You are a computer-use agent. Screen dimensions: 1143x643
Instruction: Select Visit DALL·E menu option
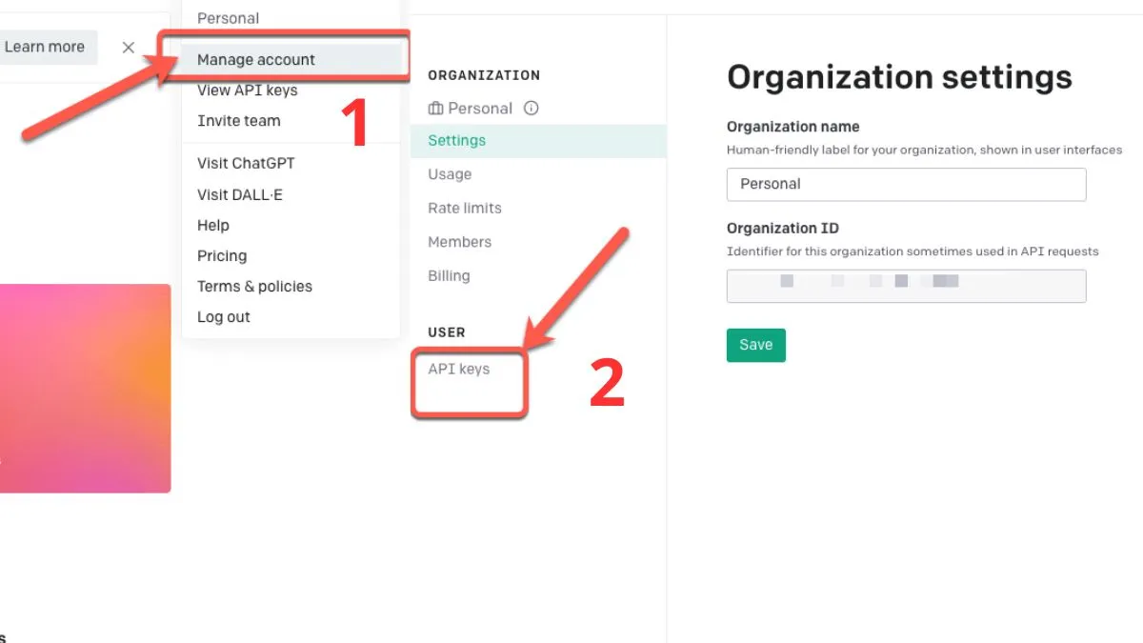tap(239, 194)
